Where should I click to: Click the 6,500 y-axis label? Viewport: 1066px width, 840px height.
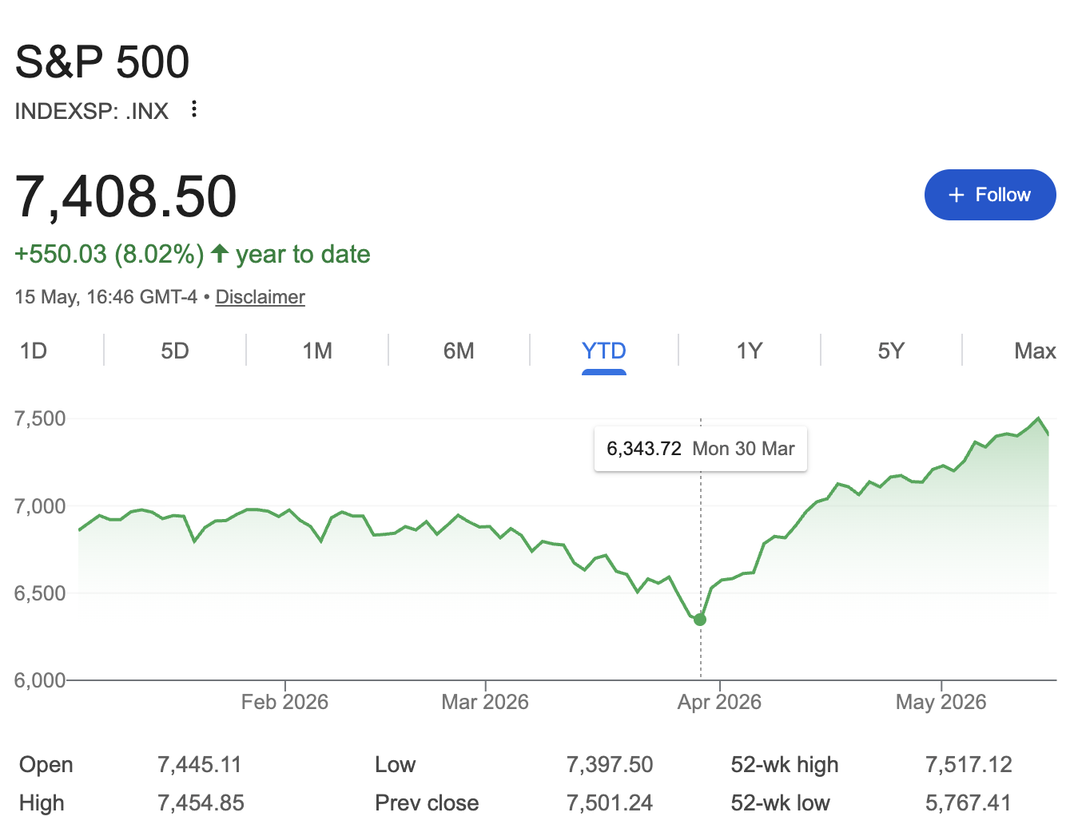point(40,593)
